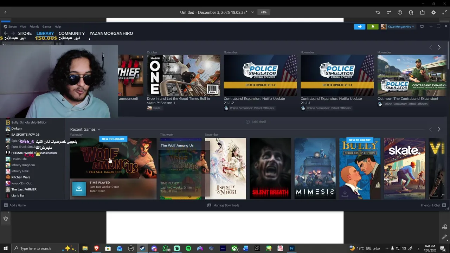Open the MIMESIS game cover
The image size is (450, 253).
[x=315, y=169]
